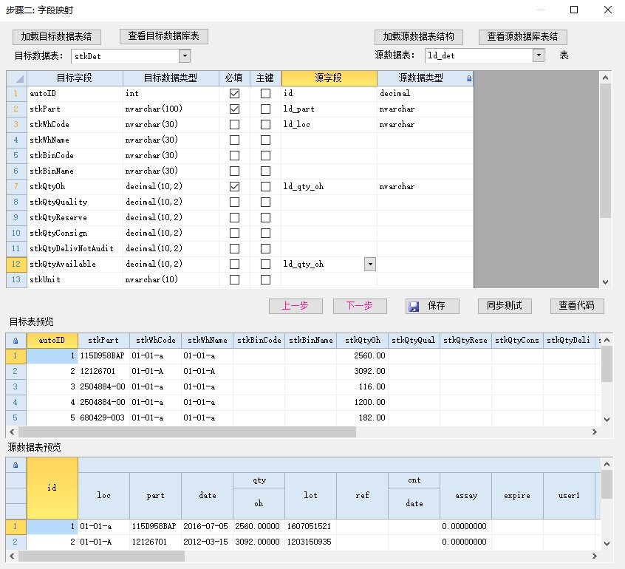
Task: Sort by 目标字段 column header
Action: (x=75, y=78)
